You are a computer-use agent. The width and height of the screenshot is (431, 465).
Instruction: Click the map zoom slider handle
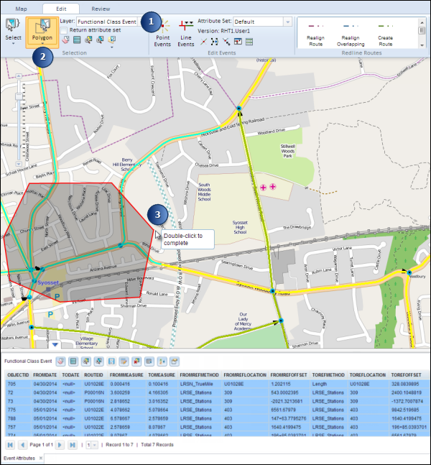tap(18, 97)
